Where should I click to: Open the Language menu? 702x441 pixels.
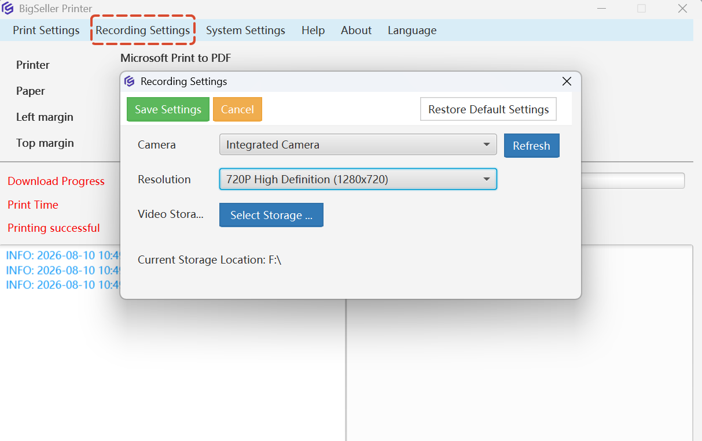[412, 30]
